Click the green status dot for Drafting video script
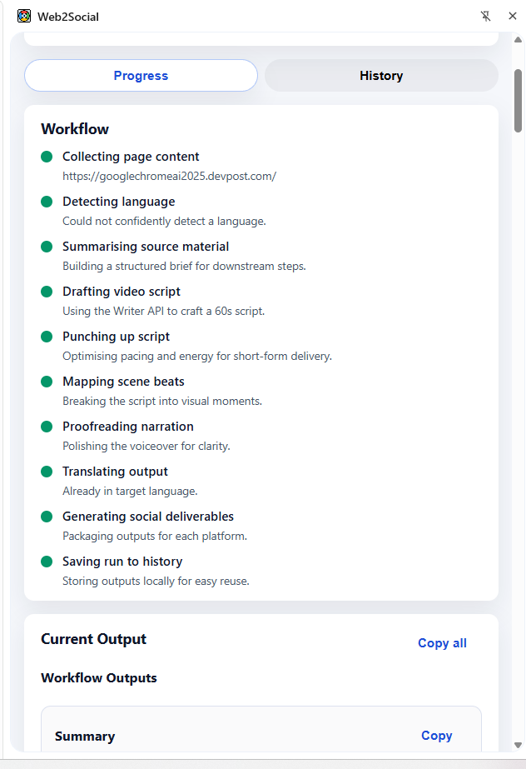 point(47,292)
